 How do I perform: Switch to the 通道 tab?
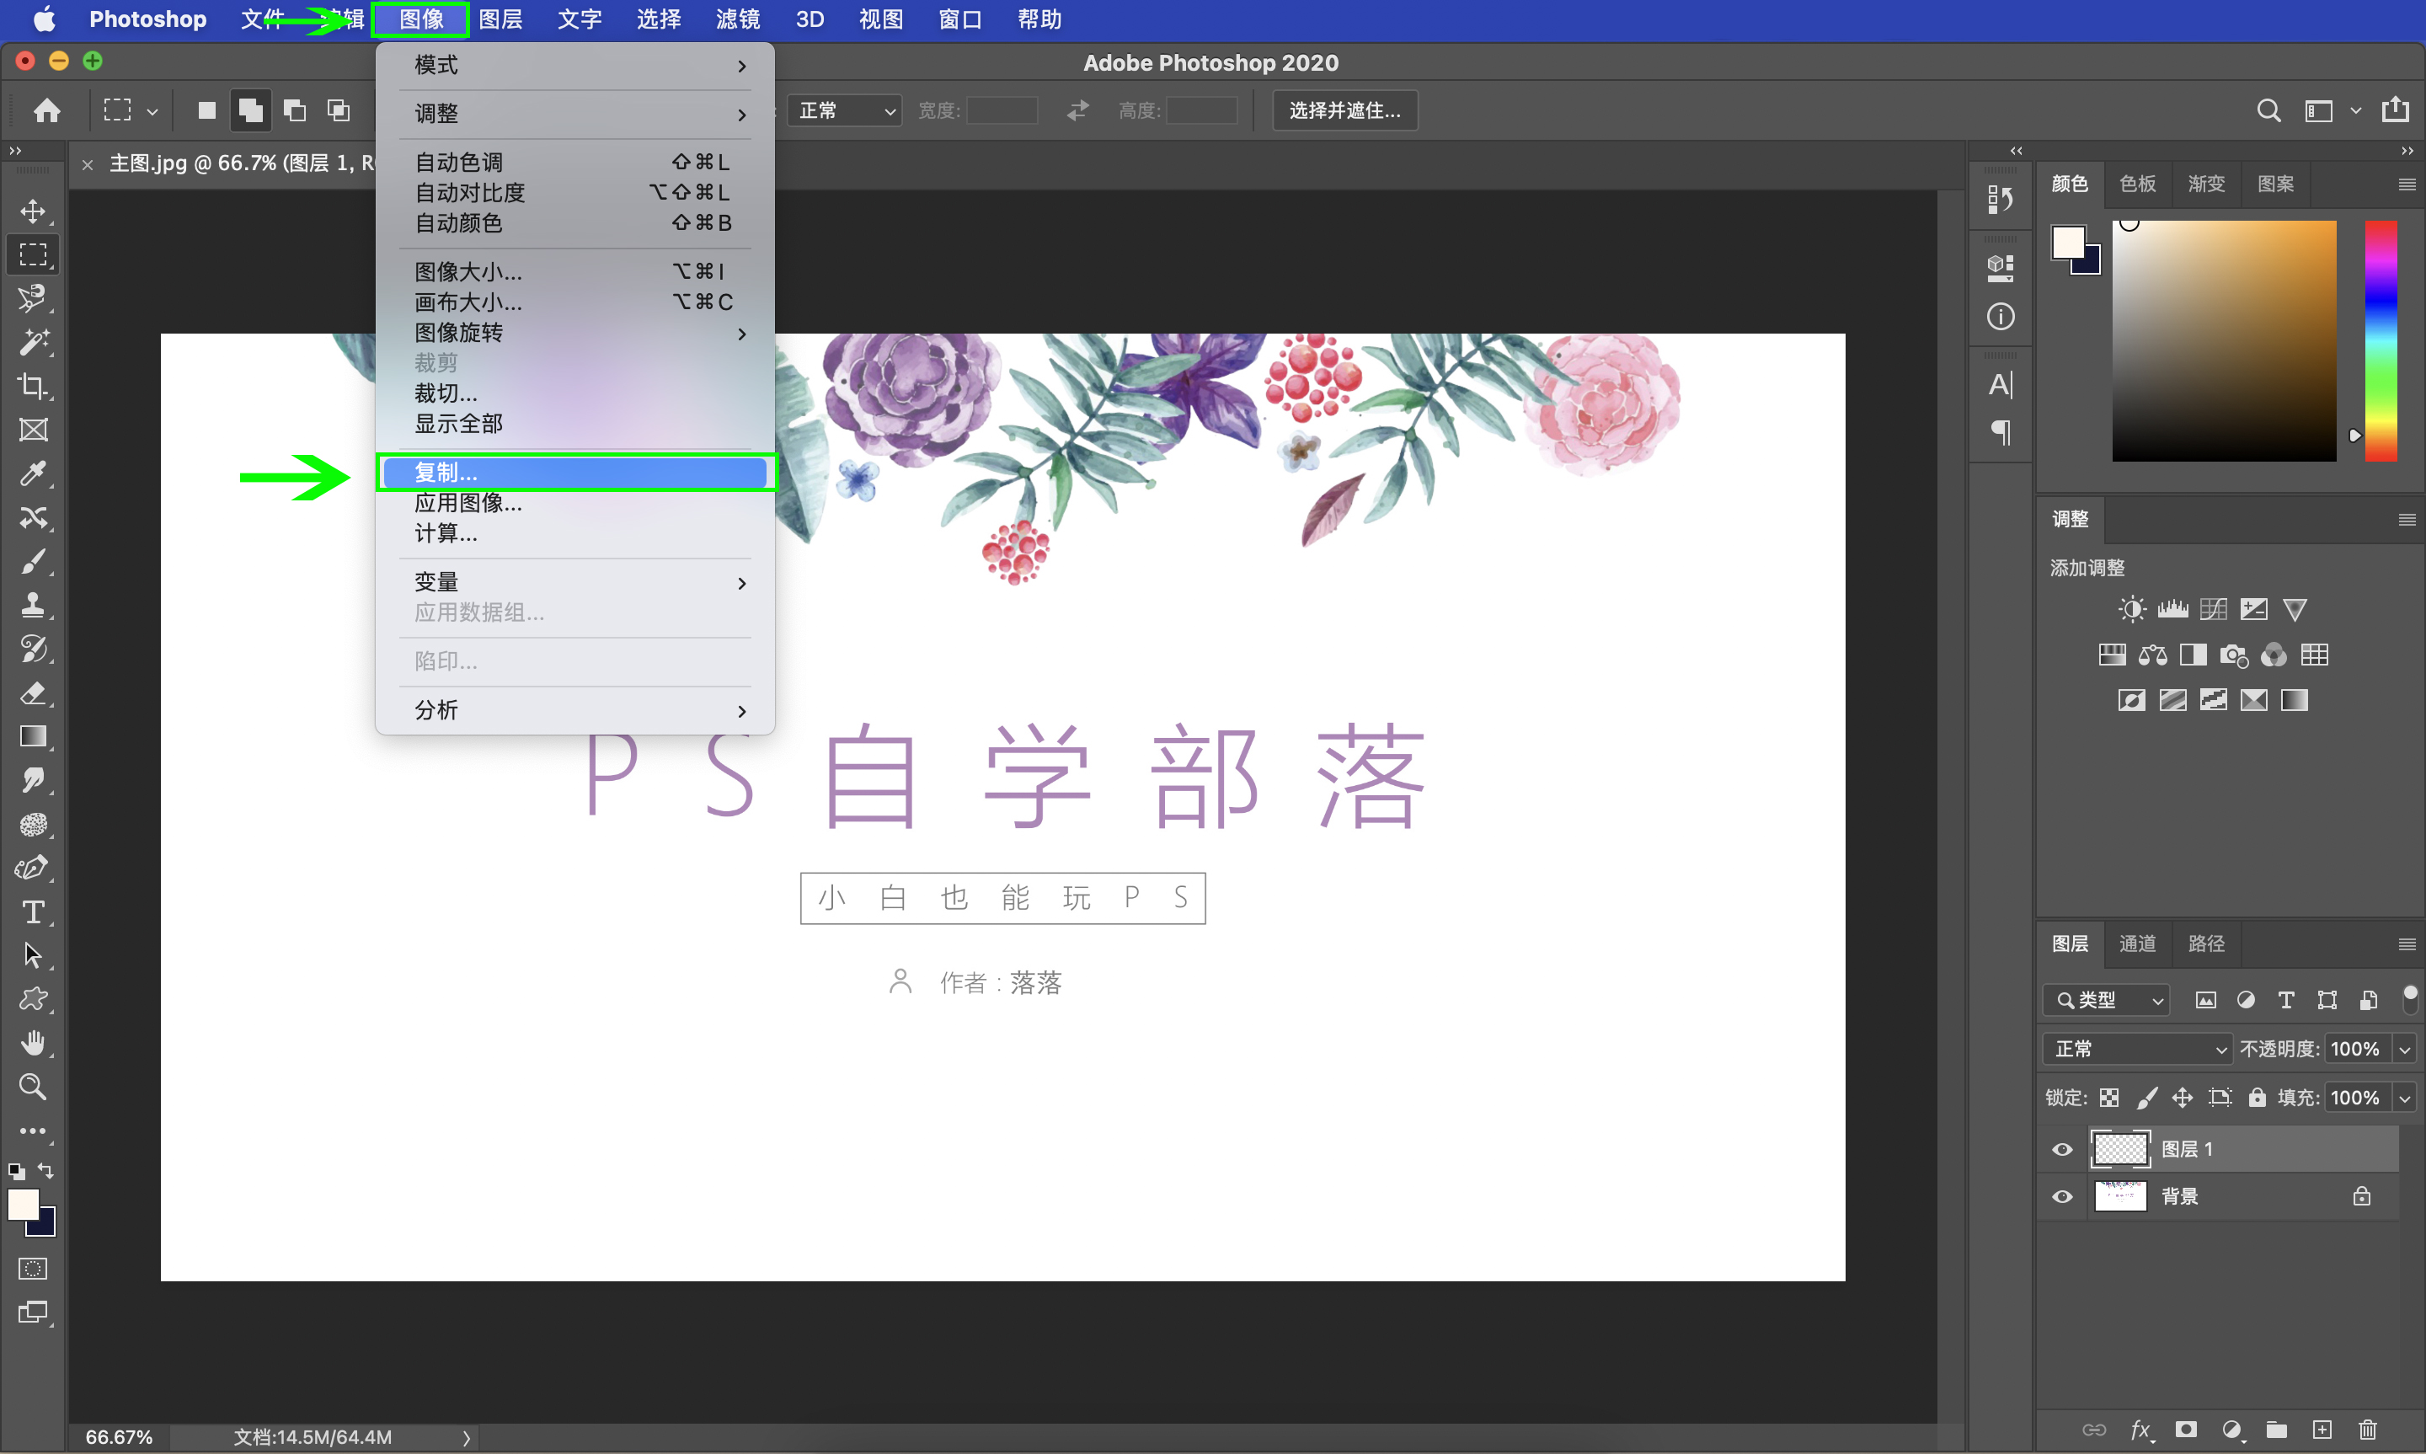(x=2137, y=943)
